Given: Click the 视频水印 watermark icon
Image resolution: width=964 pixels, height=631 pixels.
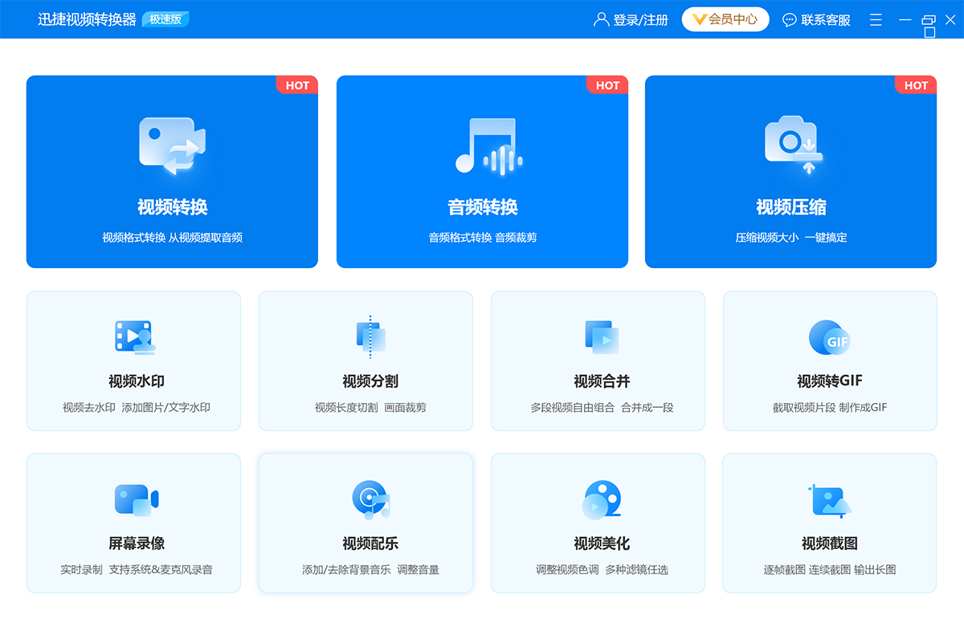Looking at the screenshot, I should (134, 337).
